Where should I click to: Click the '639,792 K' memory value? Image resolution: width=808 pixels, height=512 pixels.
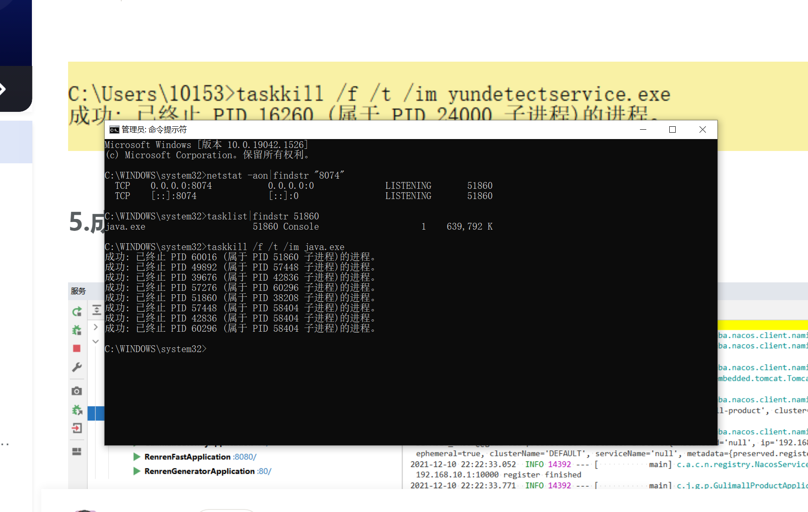tap(470, 227)
